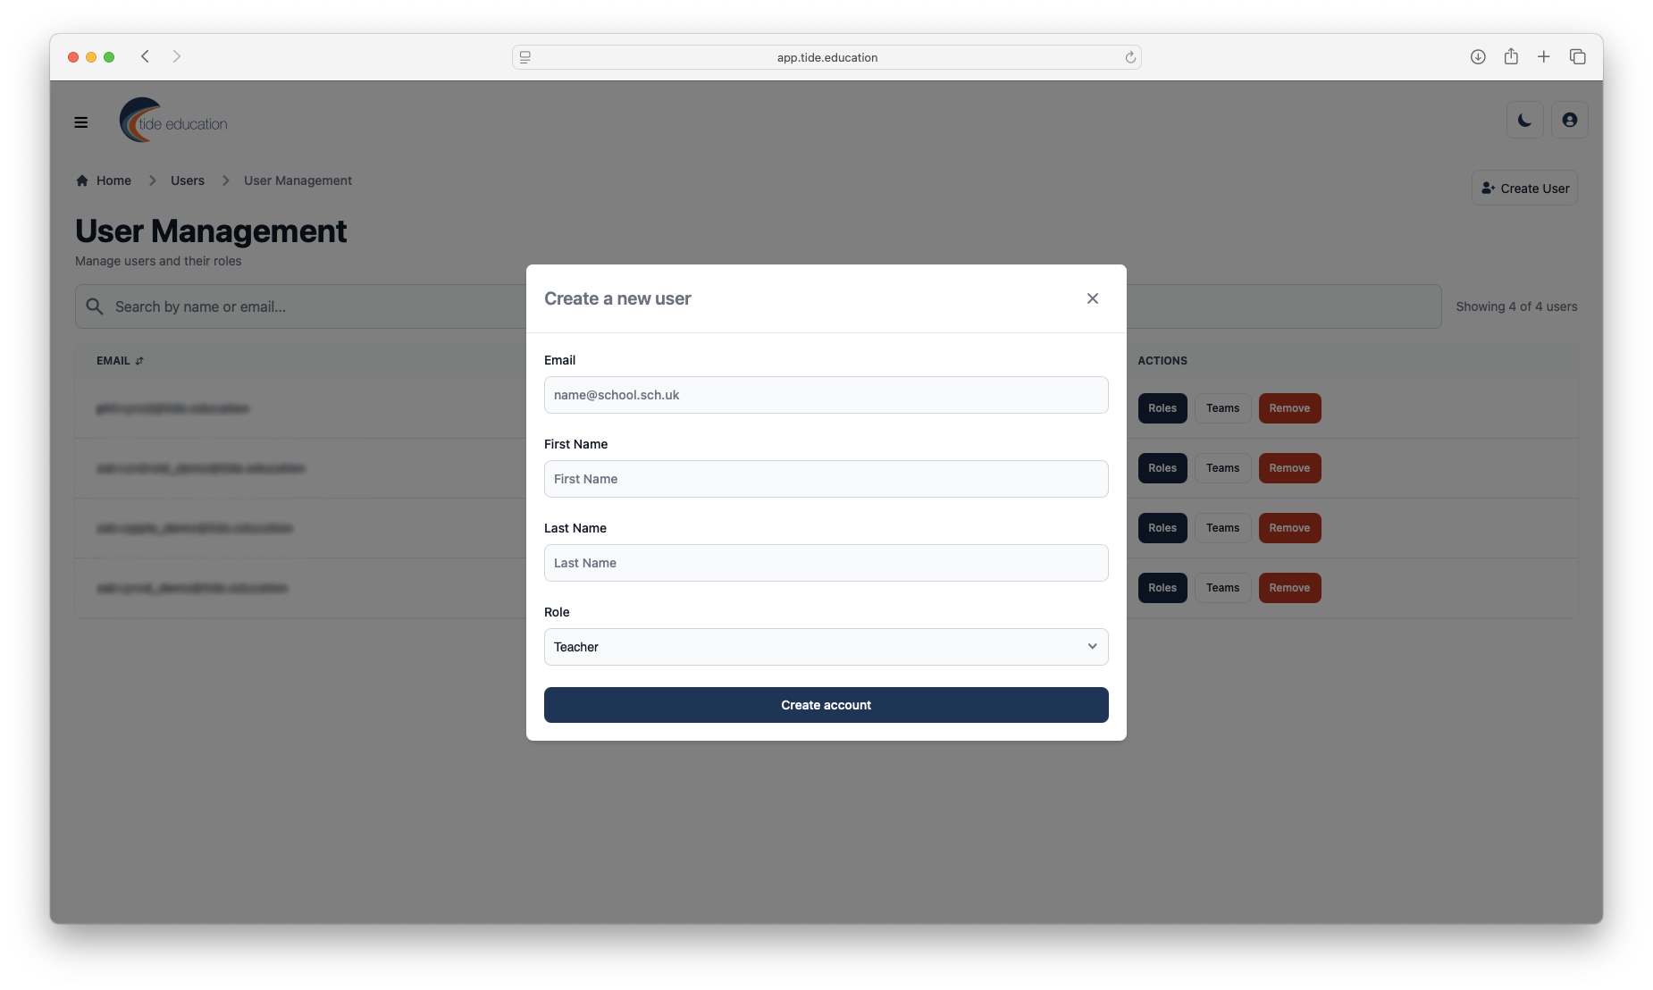Click the Safari share icon

coord(1511,57)
